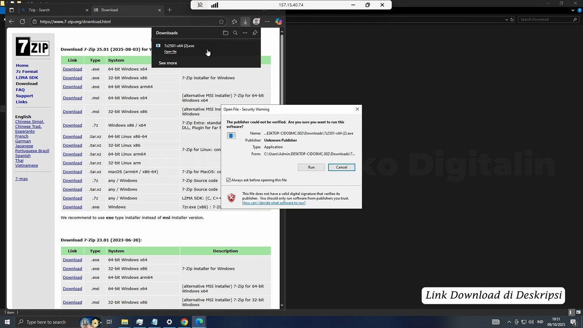
Task: View site information lock icon
Action: point(34,21)
